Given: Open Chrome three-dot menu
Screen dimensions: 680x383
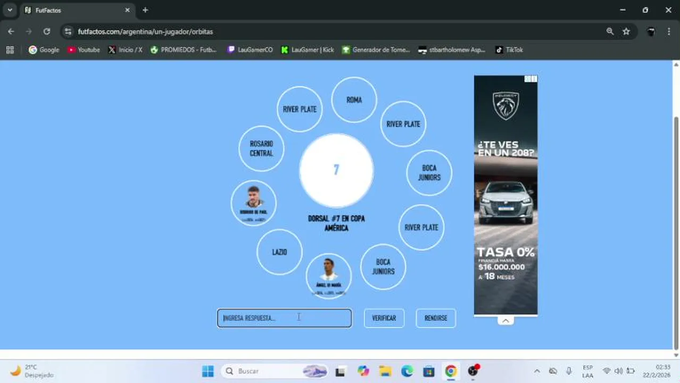Looking at the screenshot, I should tap(669, 31).
